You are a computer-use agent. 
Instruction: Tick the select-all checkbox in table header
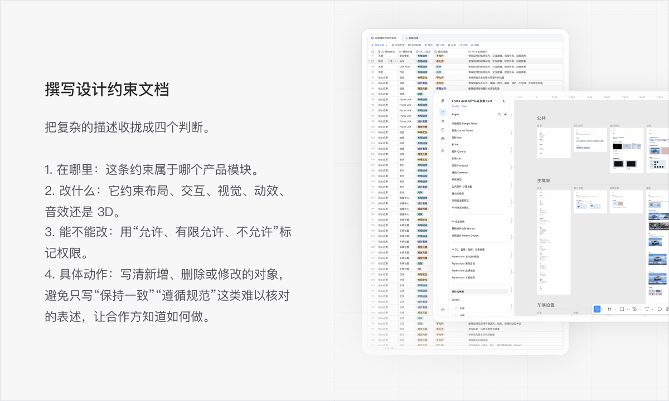(373, 52)
